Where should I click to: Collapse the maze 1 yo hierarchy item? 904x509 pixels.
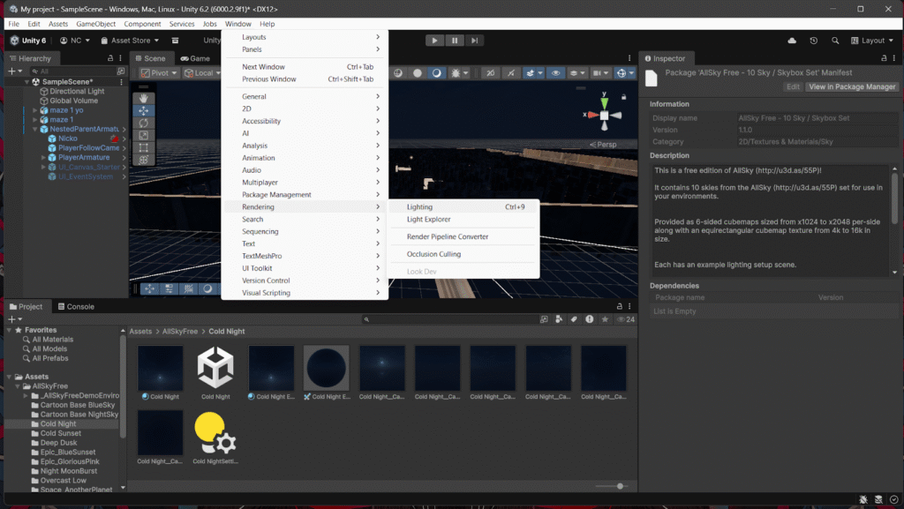[x=34, y=110]
